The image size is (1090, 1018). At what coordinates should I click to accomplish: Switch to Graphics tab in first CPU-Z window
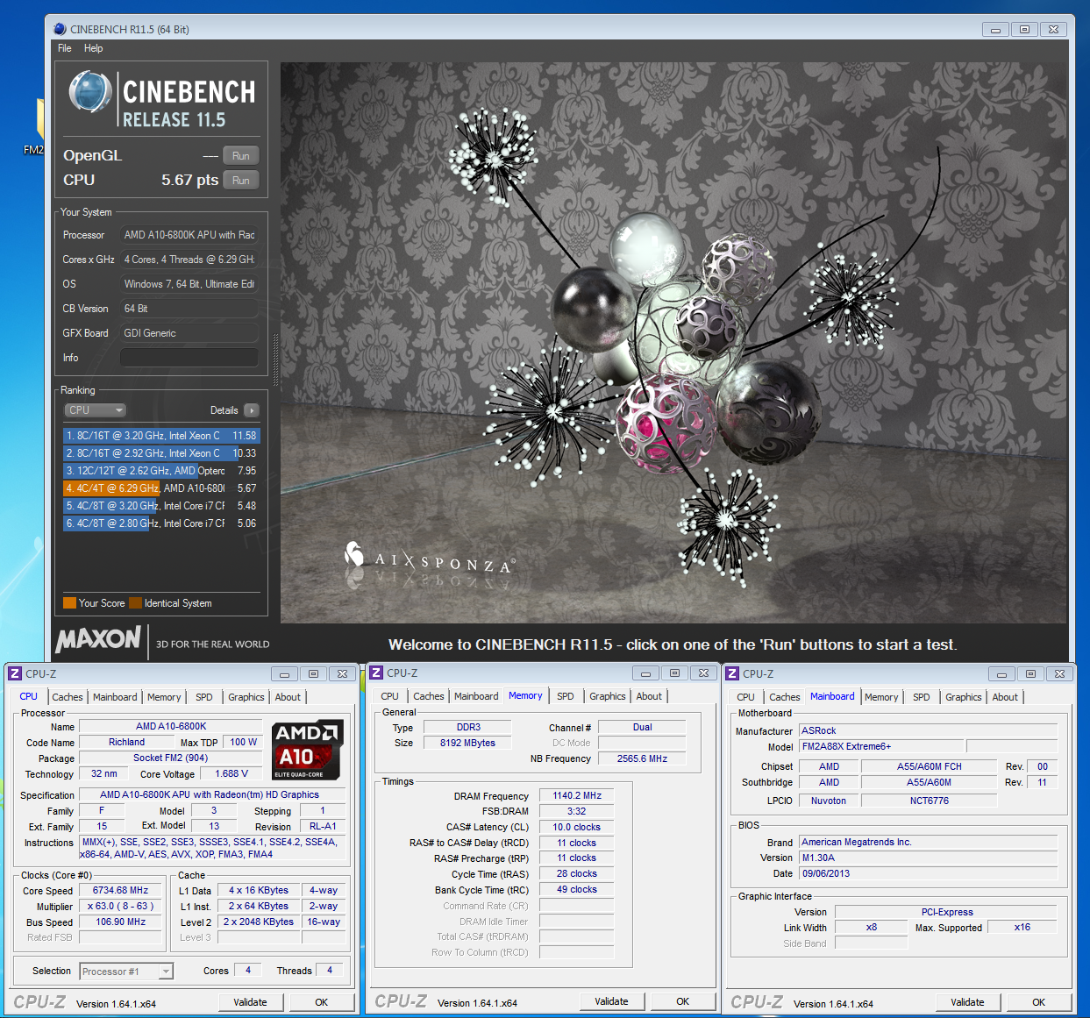(246, 697)
